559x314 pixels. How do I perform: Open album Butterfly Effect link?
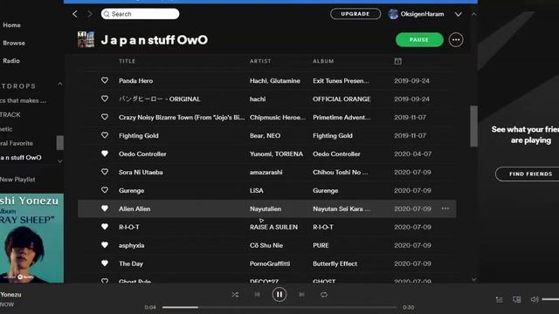click(x=335, y=263)
